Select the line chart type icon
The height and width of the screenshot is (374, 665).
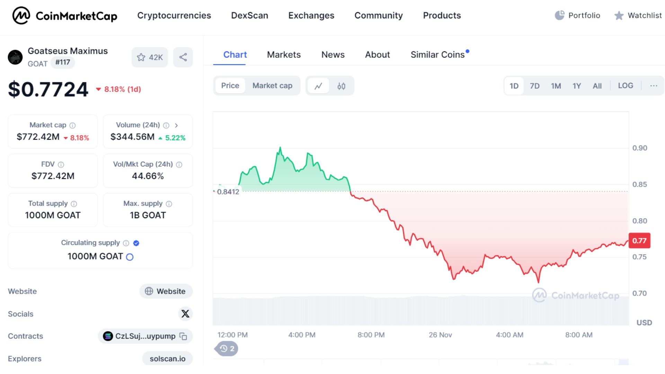tap(319, 86)
